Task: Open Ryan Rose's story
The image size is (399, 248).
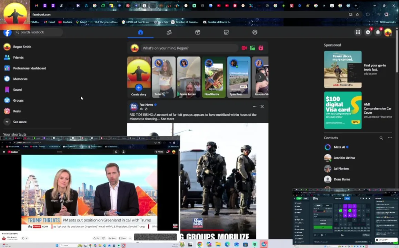Action: click(x=239, y=77)
